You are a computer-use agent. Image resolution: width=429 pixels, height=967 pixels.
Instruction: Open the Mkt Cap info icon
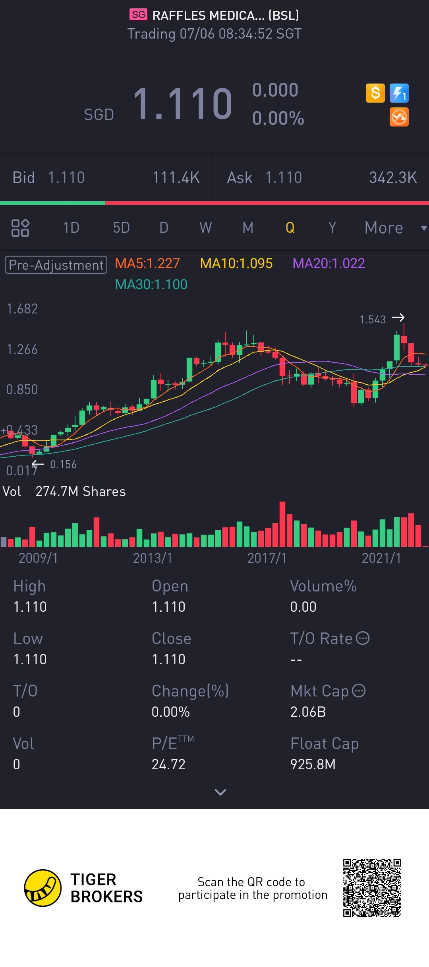359,691
